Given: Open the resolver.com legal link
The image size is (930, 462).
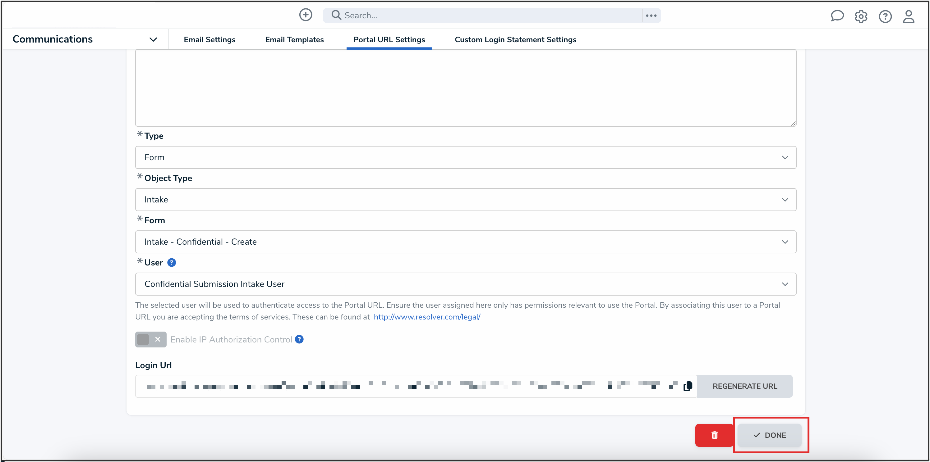Looking at the screenshot, I should pyautogui.click(x=427, y=317).
